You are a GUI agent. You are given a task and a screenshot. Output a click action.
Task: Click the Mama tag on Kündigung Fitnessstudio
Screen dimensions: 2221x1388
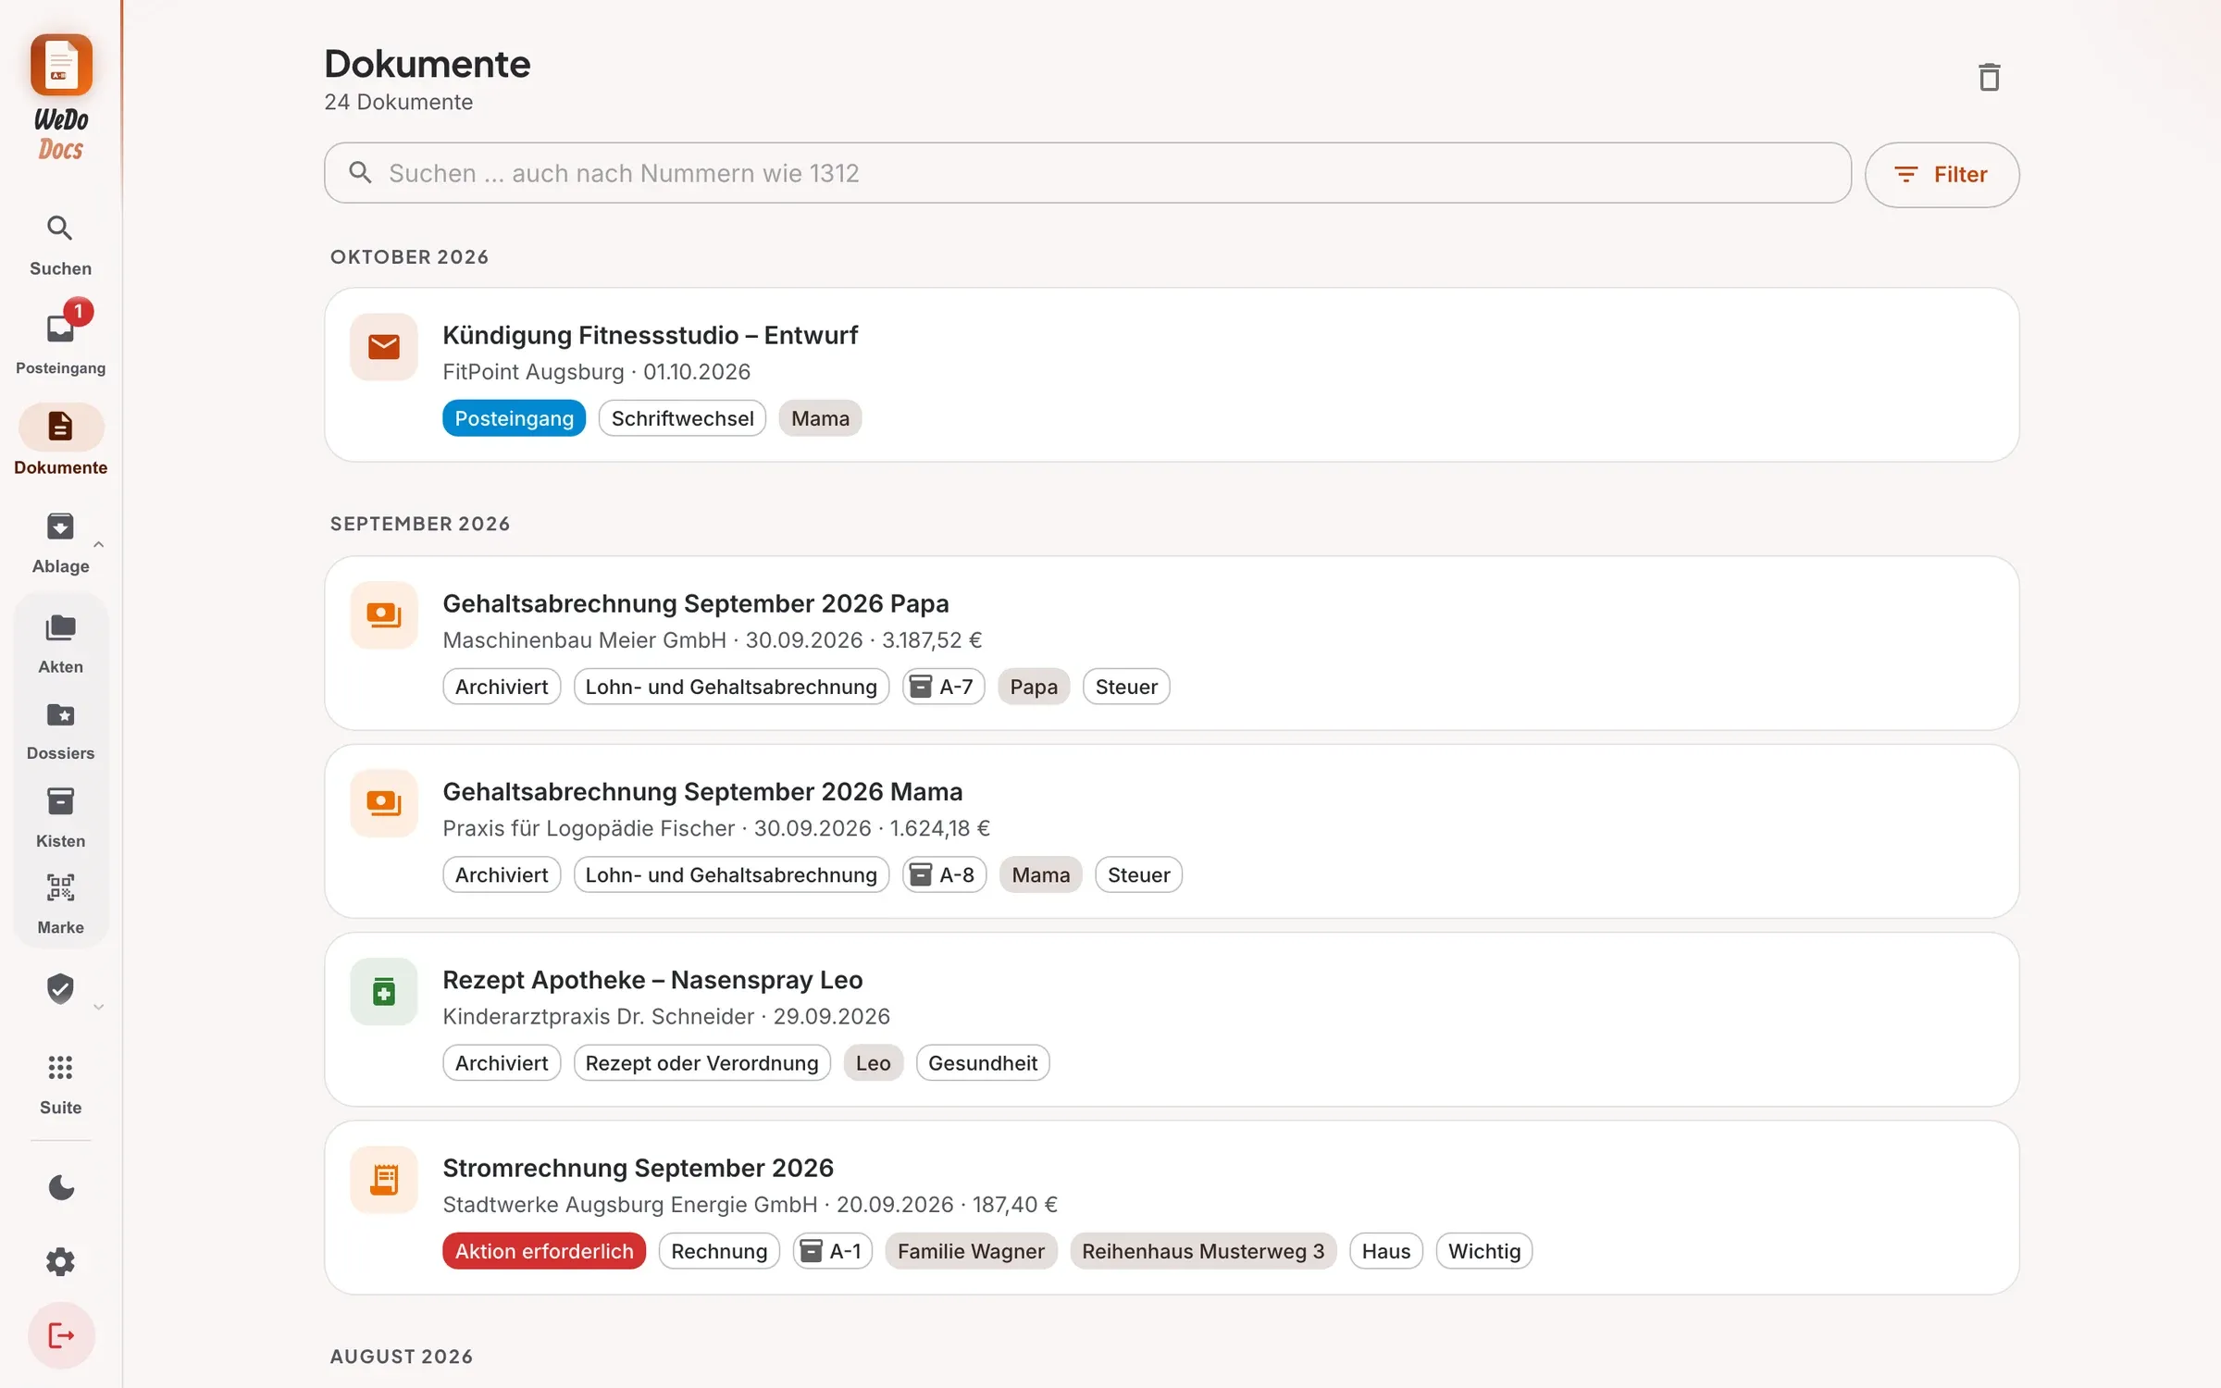[x=820, y=418]
